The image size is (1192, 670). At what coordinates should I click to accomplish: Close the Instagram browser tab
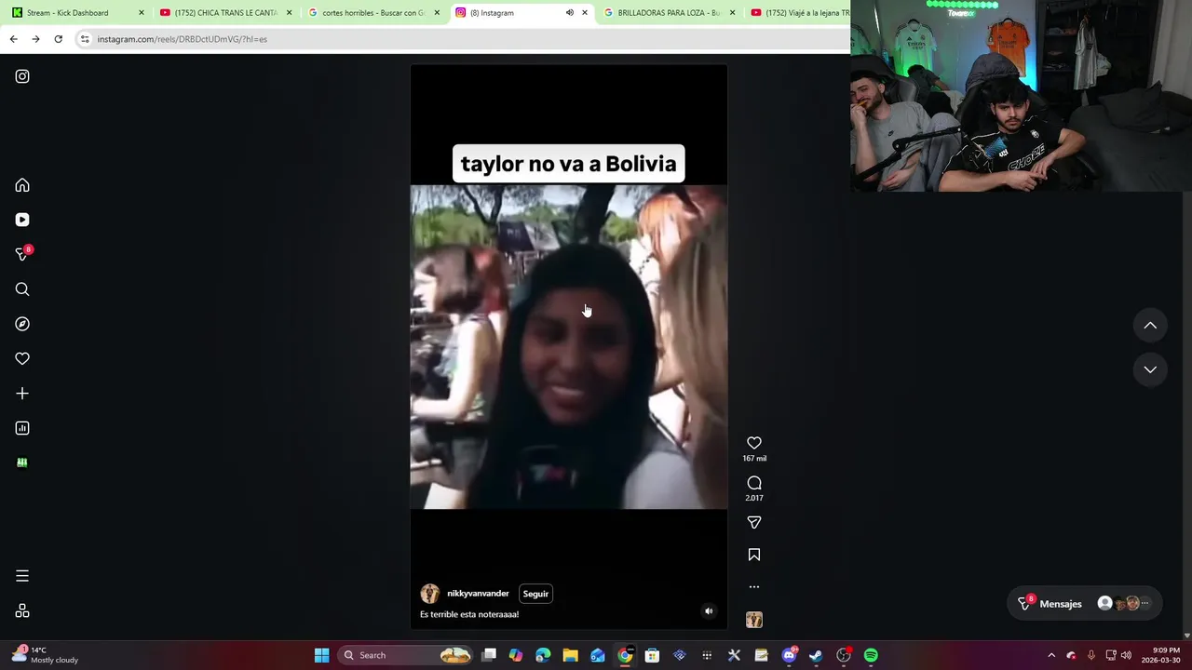coord(585,13)
